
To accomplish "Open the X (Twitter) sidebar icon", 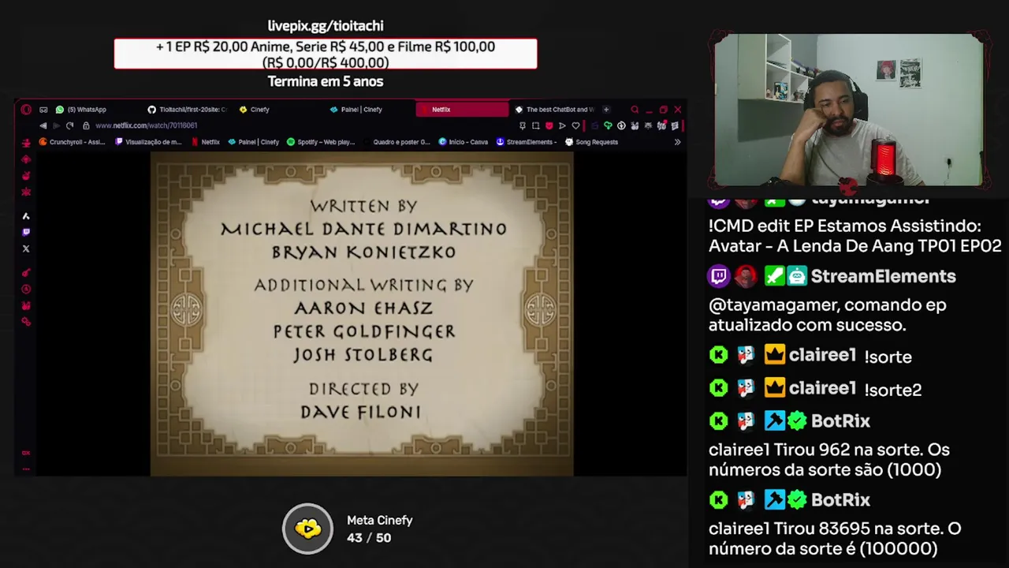I will pyautogui.click(x=26, y=248).
